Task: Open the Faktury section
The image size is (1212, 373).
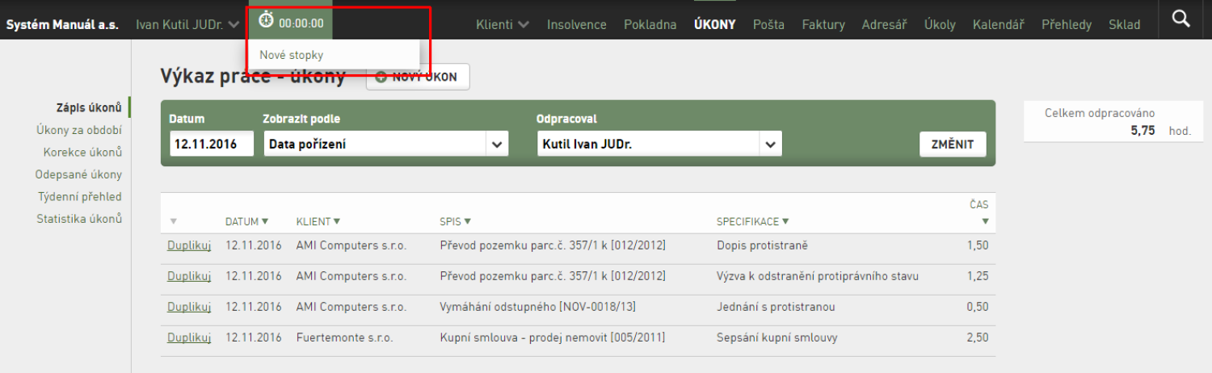Action: tap(823, 24)
